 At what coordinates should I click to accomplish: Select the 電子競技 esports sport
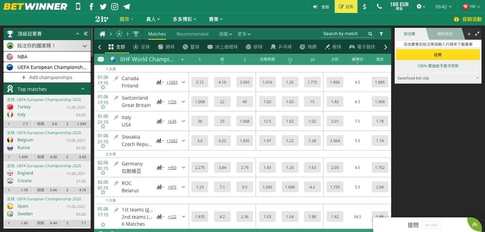pos(362,47)
